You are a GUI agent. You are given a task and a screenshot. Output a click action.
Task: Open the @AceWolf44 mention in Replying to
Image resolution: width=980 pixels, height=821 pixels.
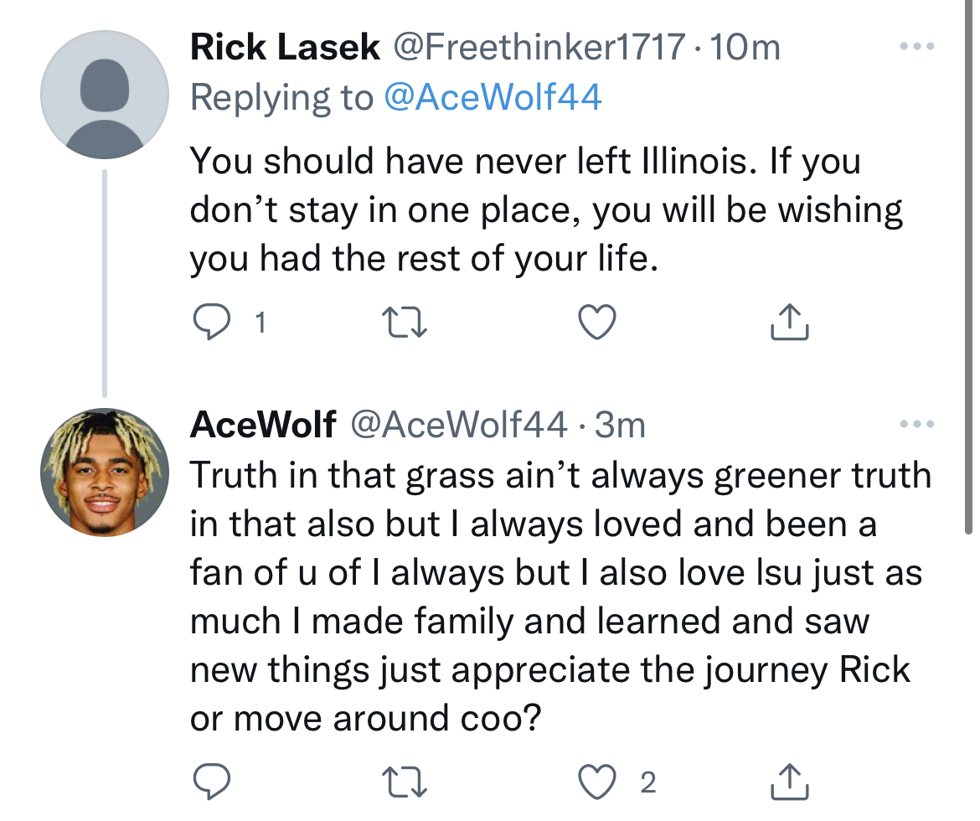pos(493,98)
